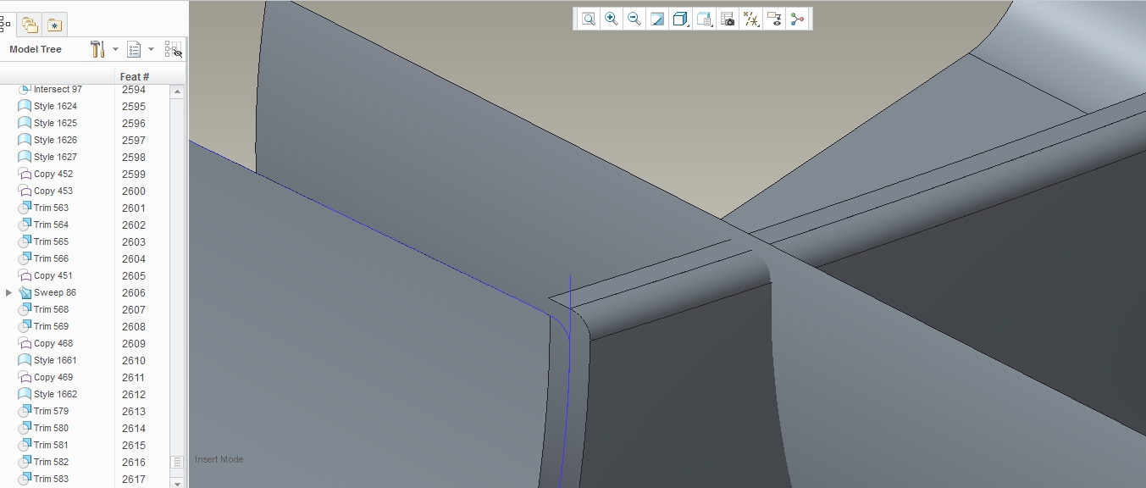1146x488 pixels.
Task: Open the Show dropdown arrow beside list icon
Action: (152, 49)
